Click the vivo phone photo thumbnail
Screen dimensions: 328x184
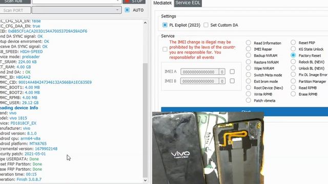[208, 148]
